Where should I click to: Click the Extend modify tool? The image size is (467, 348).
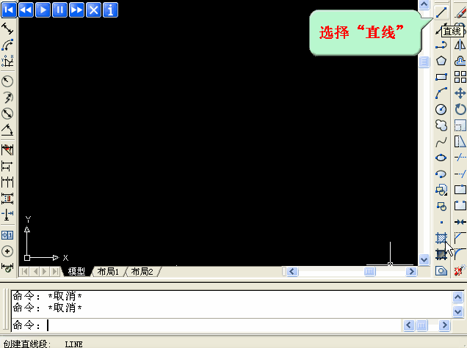point(460,174)
